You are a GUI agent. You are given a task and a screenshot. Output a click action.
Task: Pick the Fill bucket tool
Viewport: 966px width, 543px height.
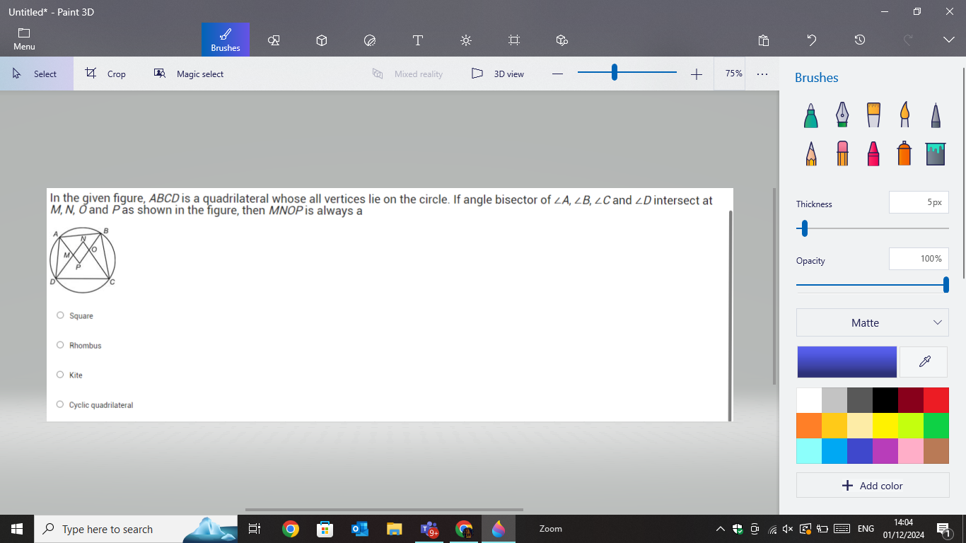(935, 153)
